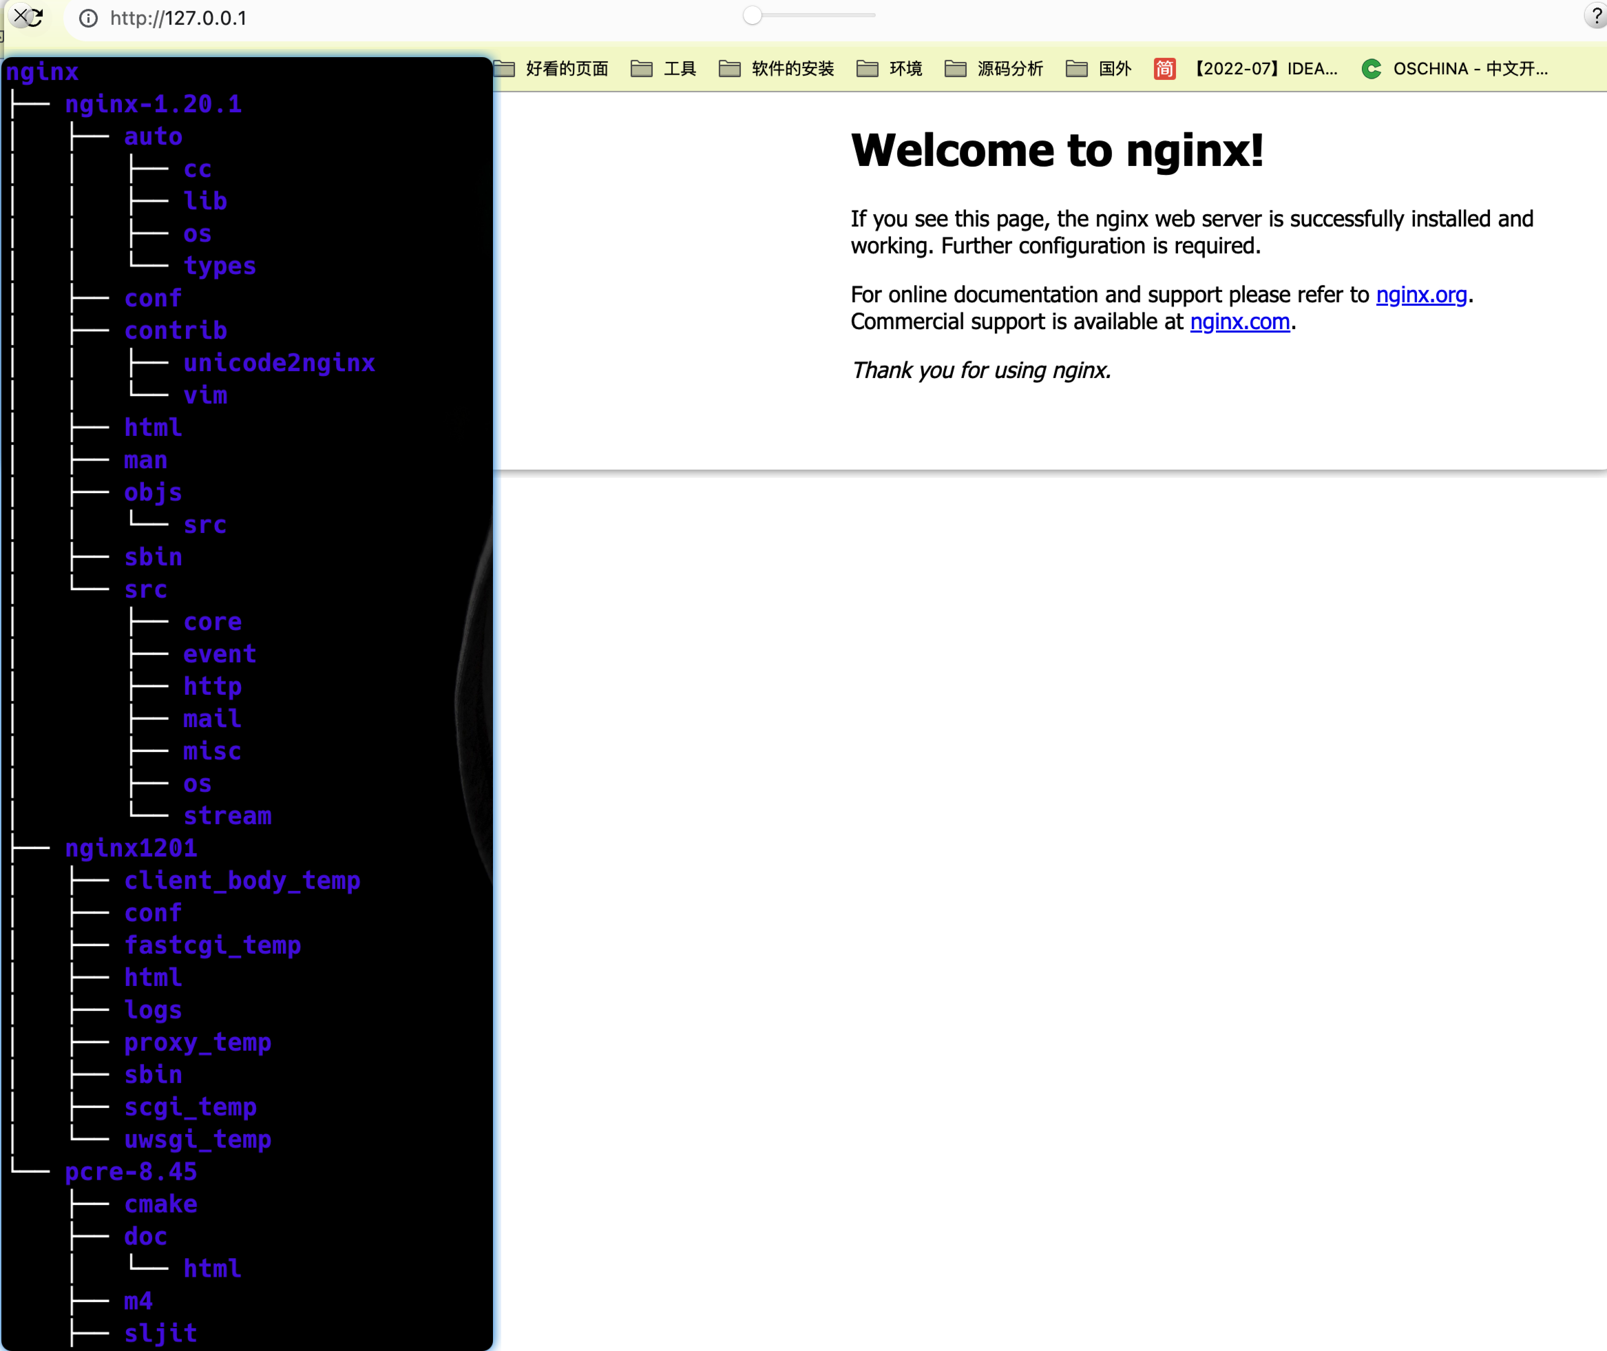Click "auto" in the terminal tree

point(153,136)
